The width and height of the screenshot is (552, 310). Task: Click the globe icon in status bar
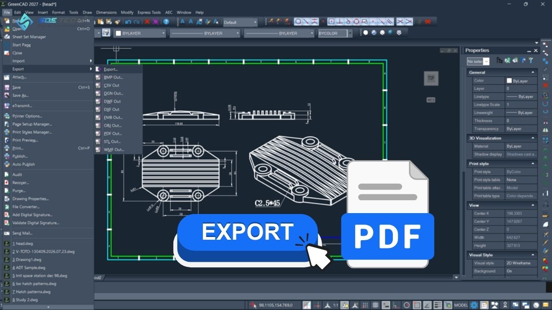[x=535, y=305]
